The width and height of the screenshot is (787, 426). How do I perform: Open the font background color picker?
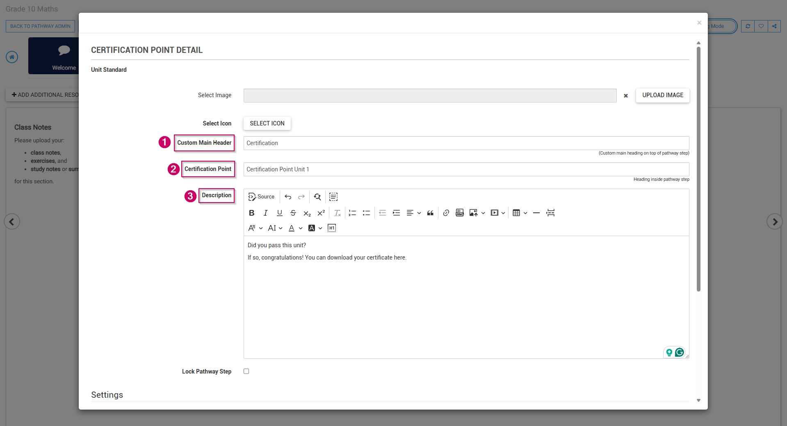pyautogui.click(x=315, y=228)
